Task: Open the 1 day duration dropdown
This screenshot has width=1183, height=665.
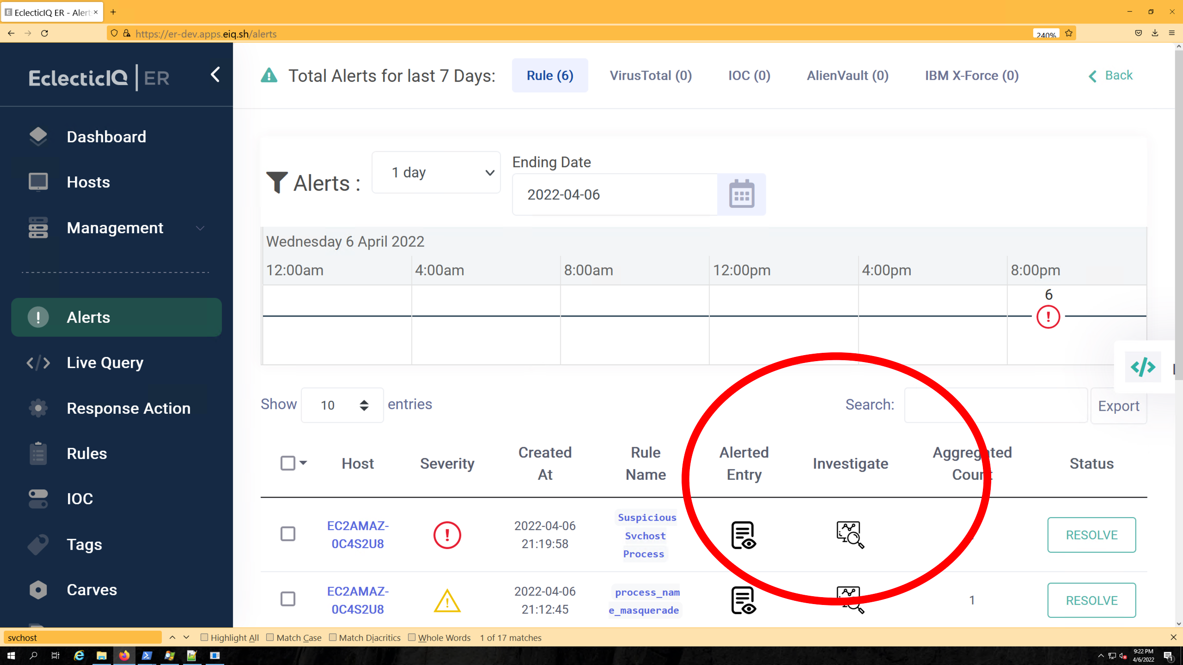Action: 436,172
